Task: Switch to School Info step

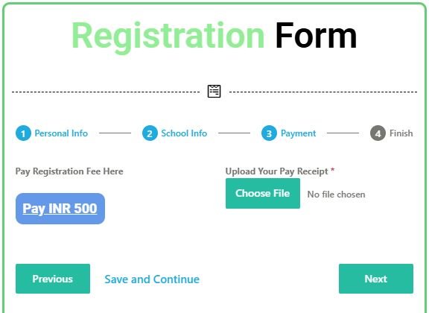Action: click(184, 133)
